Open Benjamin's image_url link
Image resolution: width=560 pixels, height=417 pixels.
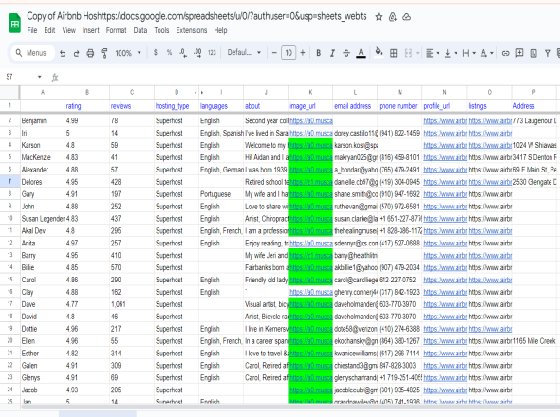[311, 121]
